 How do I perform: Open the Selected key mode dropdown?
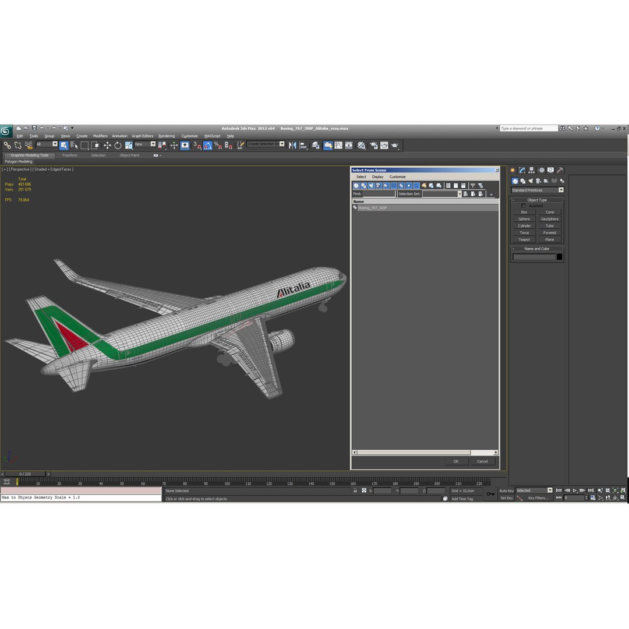(x=534, y=490)
